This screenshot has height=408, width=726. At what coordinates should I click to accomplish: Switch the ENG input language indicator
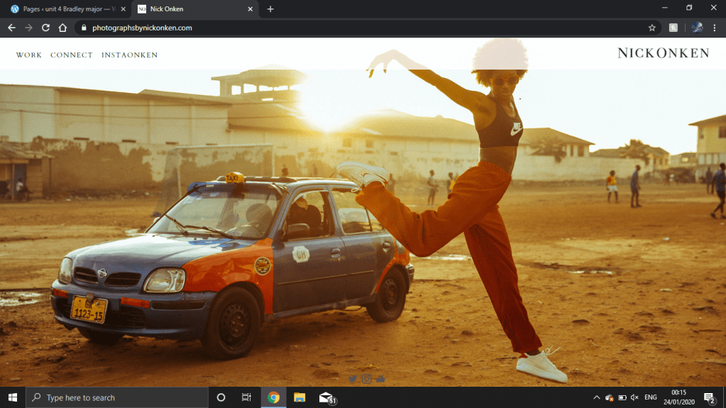pyautogui.click(x=650, y=397)
